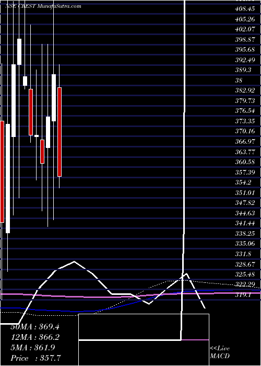The height and width of the screenshot is (366, 261).
Task: Click the 398.87 price axis label
Action: 245,39
